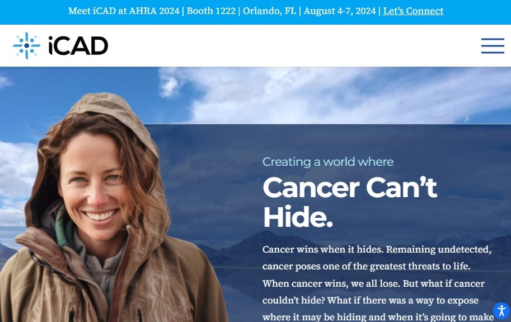This screenshot has height=322, width=511.
Task: Click the iCAD starburst logo icon
Action: coord(27,45)
